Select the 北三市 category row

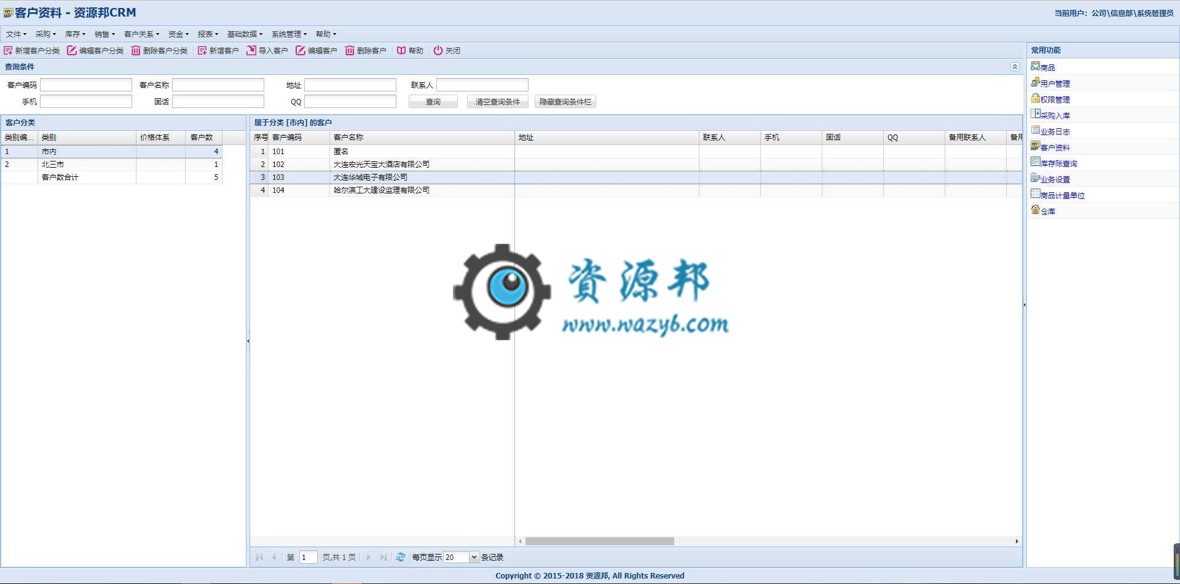(111, 164)
